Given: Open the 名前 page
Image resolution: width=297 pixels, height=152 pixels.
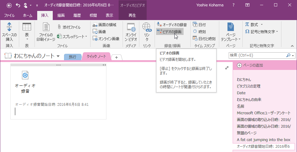Looking at the screenshot, I should click(241, 106).
